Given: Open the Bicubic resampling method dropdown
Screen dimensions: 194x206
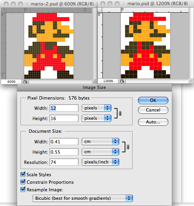Looking at the screenshot, I should tap(83, 198).
